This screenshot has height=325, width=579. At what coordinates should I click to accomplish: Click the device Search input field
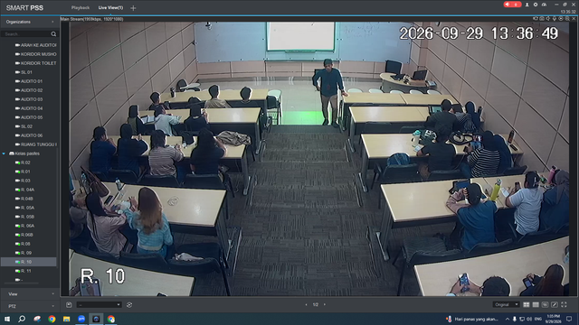(x=26, y=34)
